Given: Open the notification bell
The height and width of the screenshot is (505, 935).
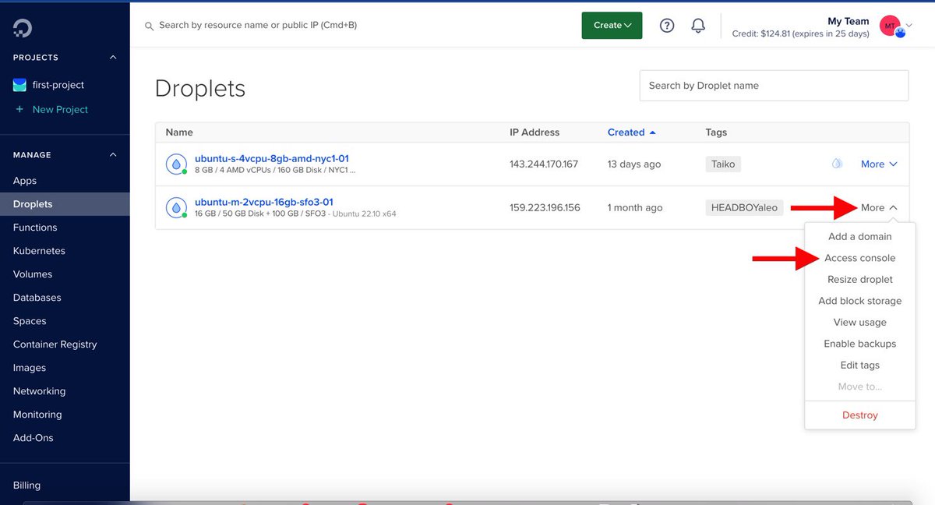Looking at the screenshot, I should 698,25.
